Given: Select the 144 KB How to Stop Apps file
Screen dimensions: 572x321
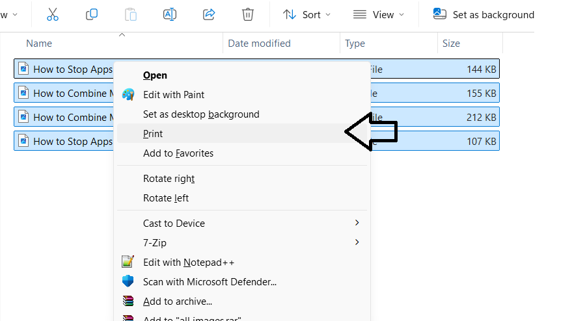Looking at the screenshot, I should (x=256, y=69).
